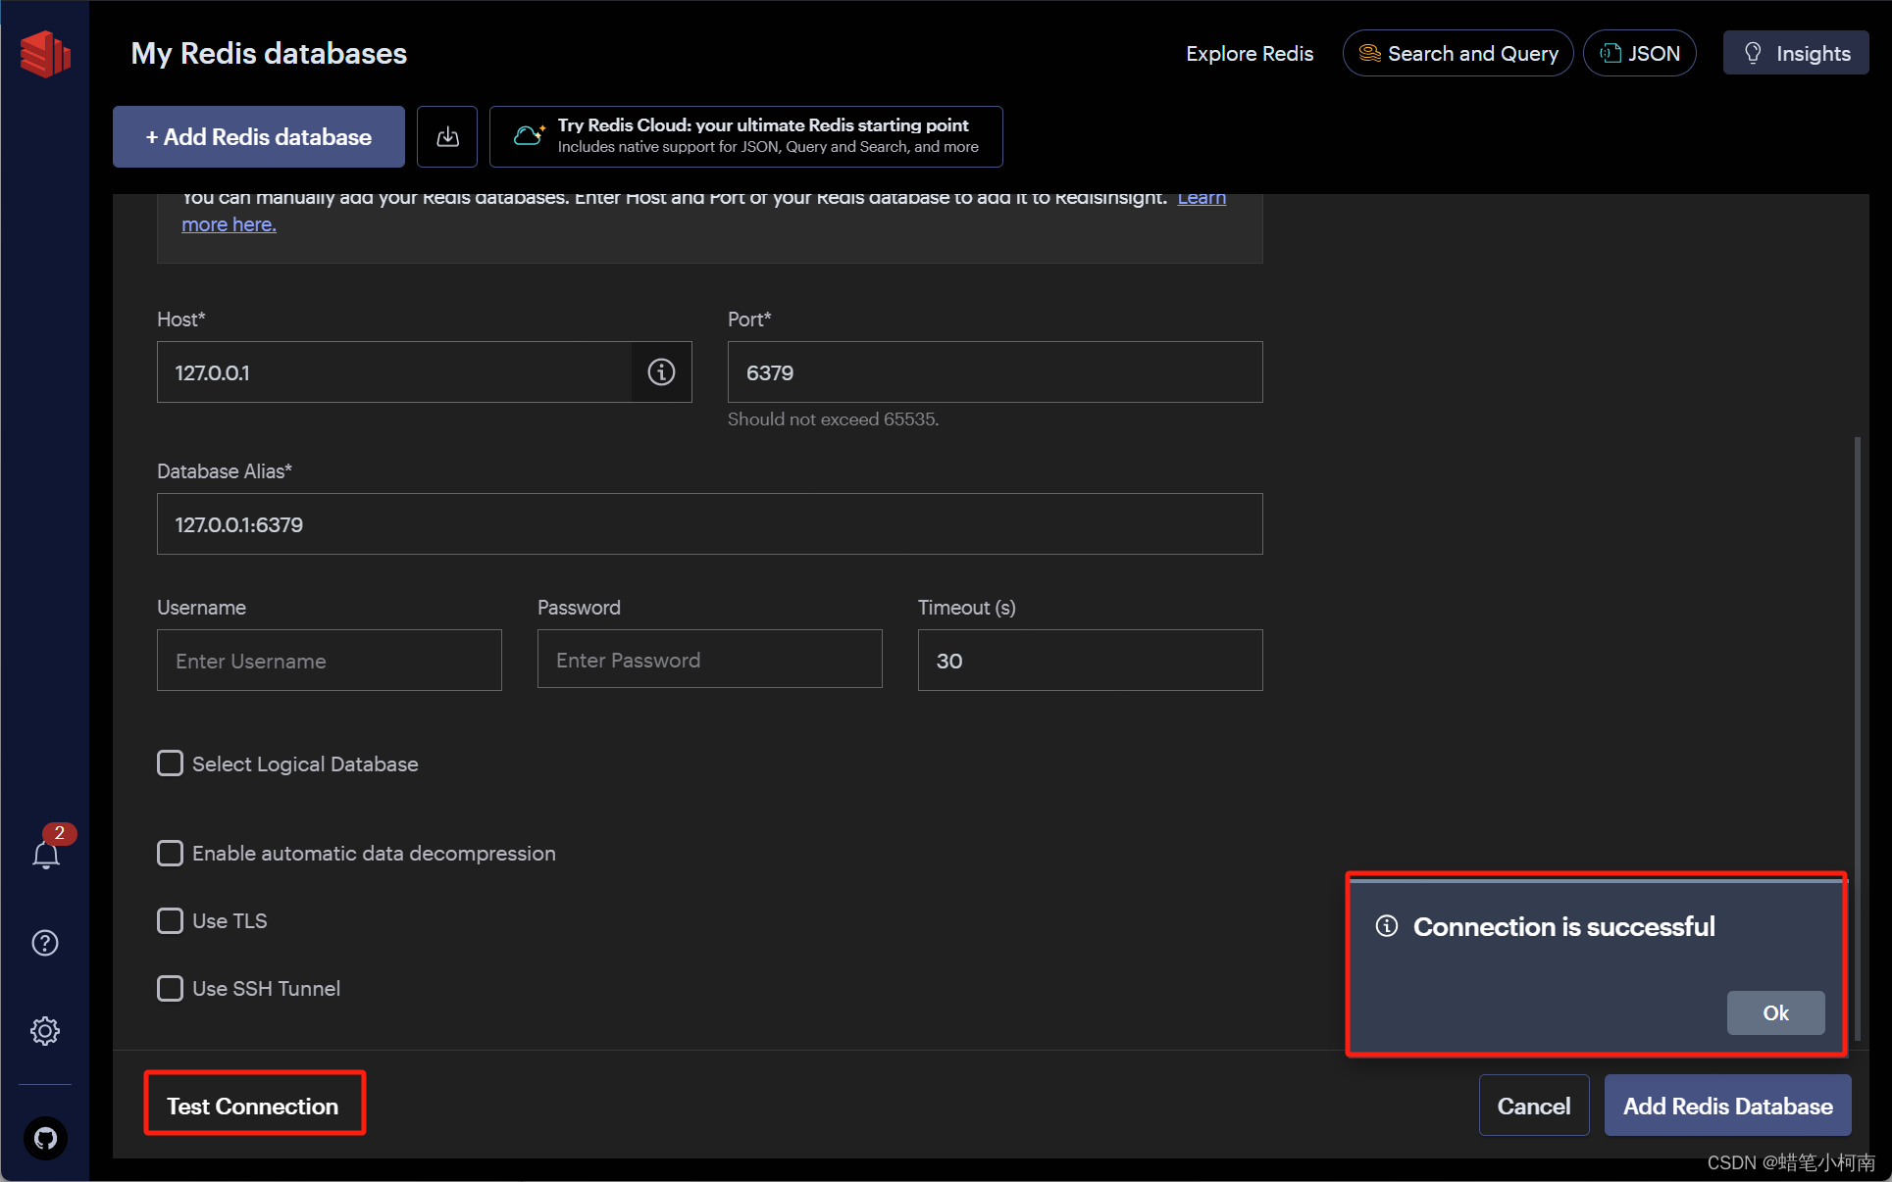Click the Timeout input field
Image resolution: width=1892 pixels, height=1182 pixels.
(1090, 661)
